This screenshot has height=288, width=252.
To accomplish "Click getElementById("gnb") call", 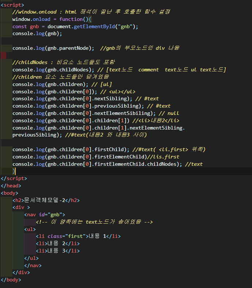I will [x=104, y=27].
